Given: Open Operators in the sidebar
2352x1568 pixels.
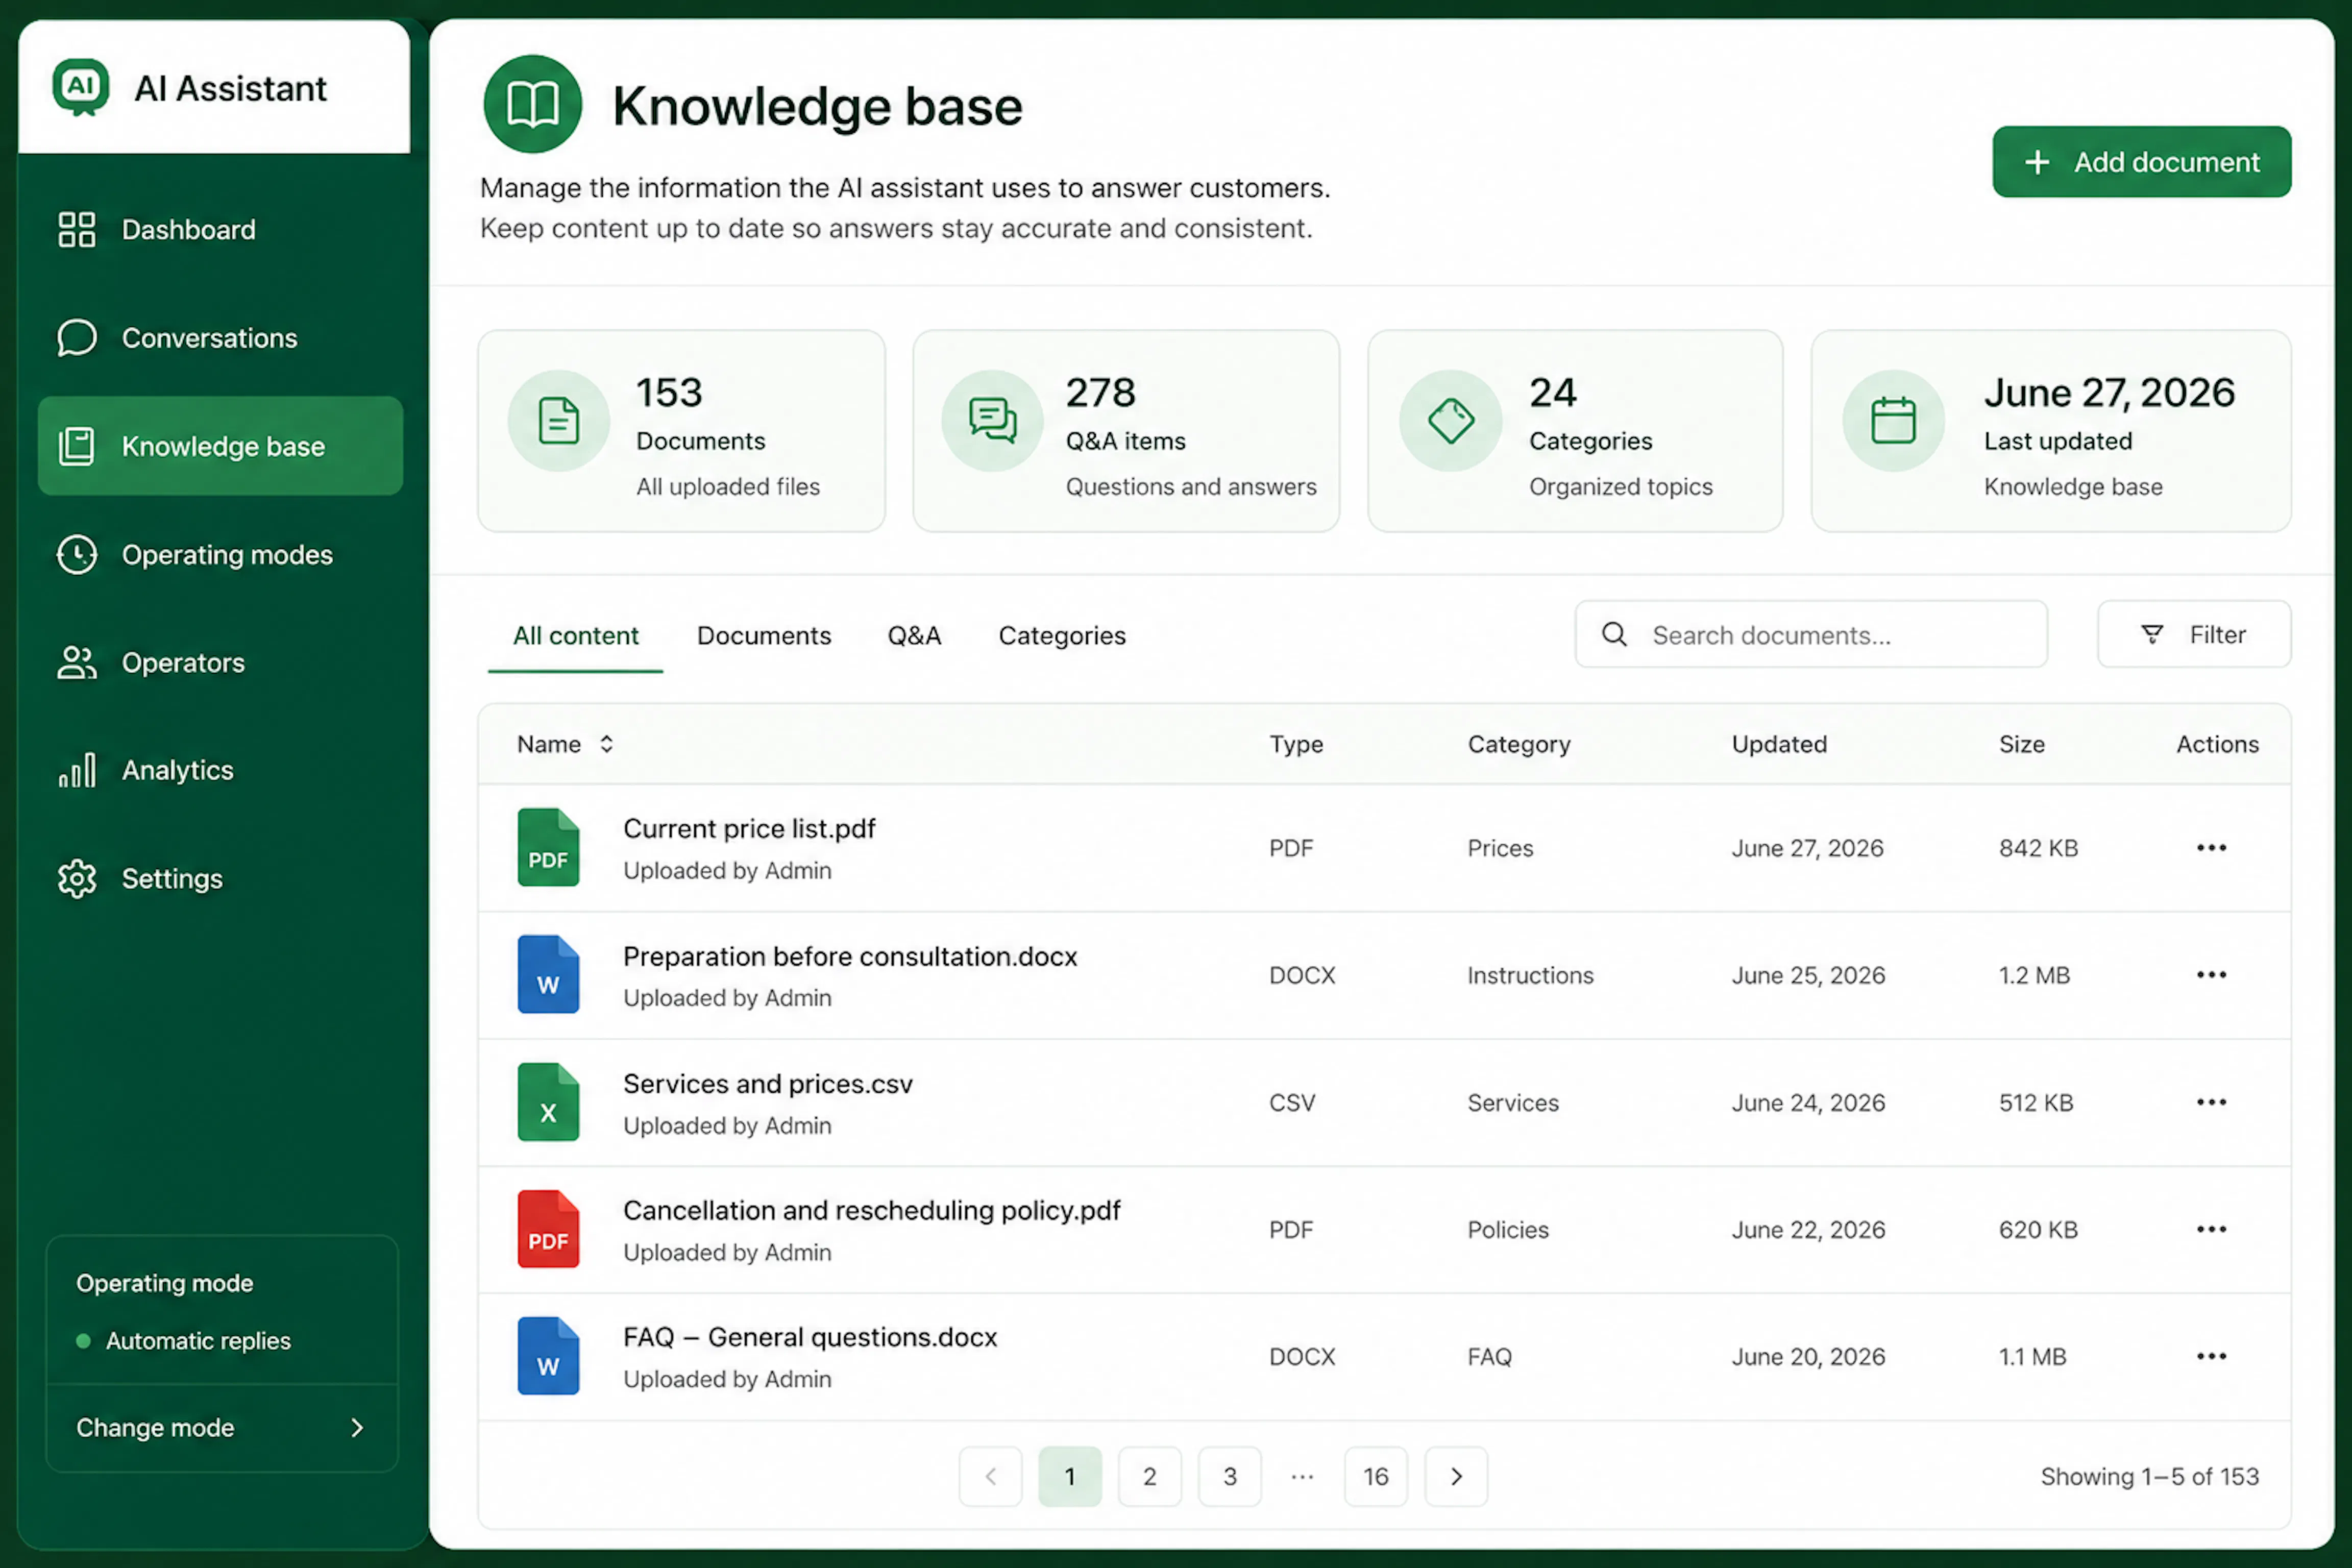Looking at the screenshot, I should pyautogui.click(x=220, y=662).
